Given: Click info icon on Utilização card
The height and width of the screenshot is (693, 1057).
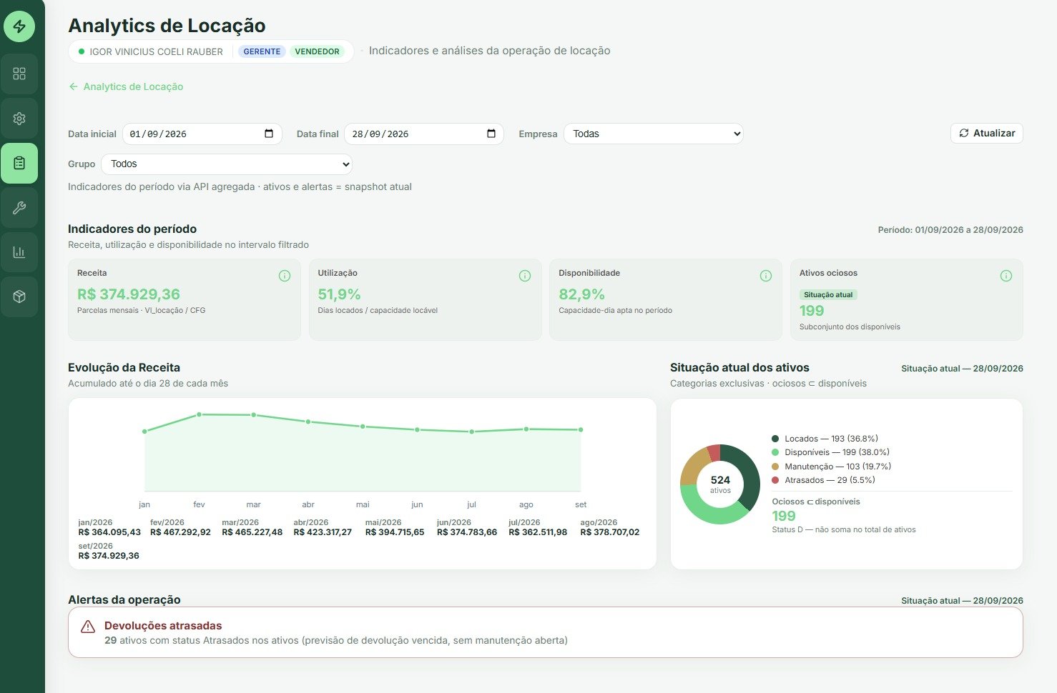Looking at the screenshot, I should [x=525, y=276].
